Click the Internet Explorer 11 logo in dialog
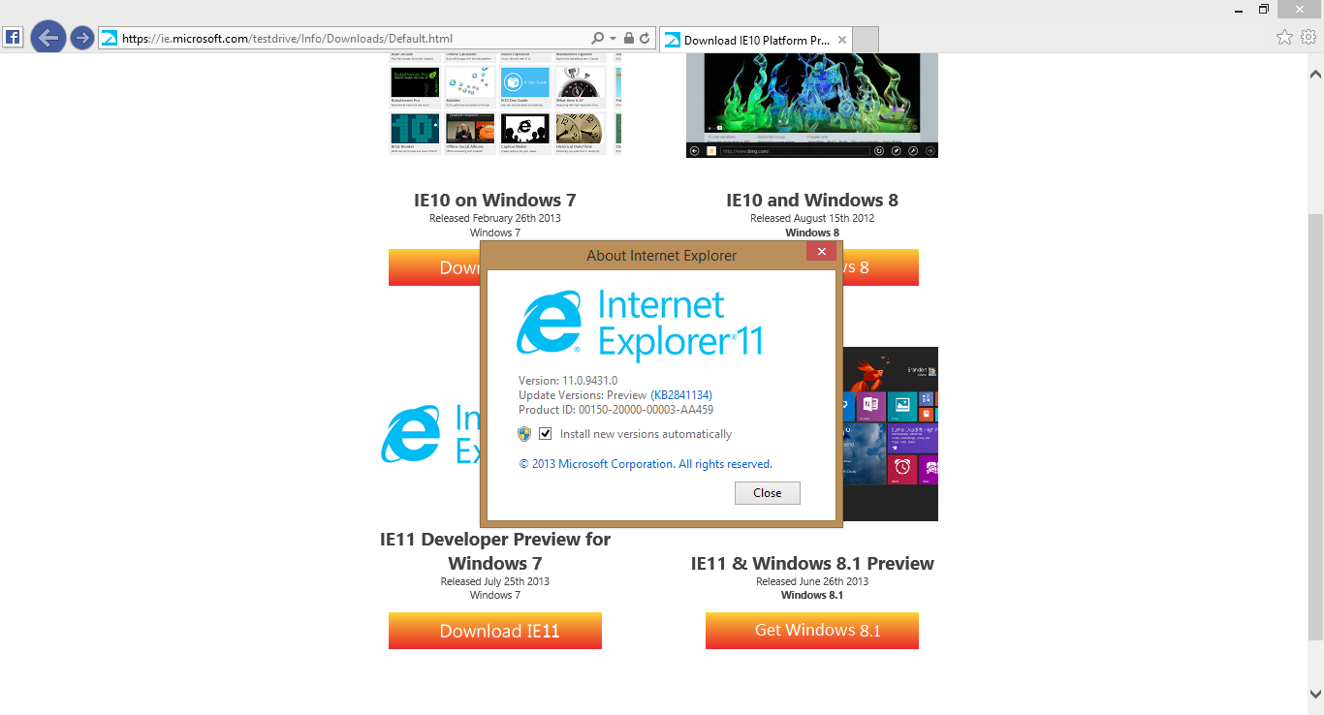The width and height of the screenshot is (1324, 715). (x=640, y=326)
